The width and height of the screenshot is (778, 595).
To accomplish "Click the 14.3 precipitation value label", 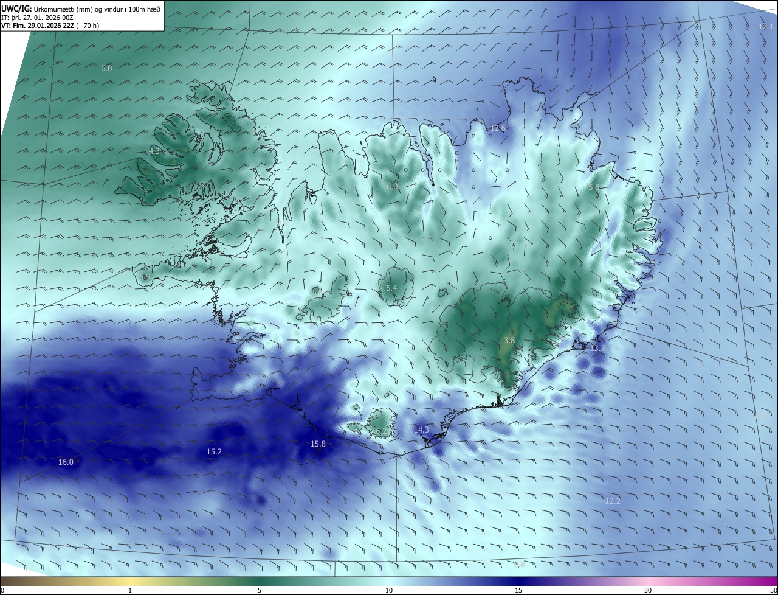I will pyautogui.click(x=421, y=430).
